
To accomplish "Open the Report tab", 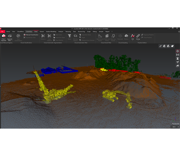I will tap(107, 32).
